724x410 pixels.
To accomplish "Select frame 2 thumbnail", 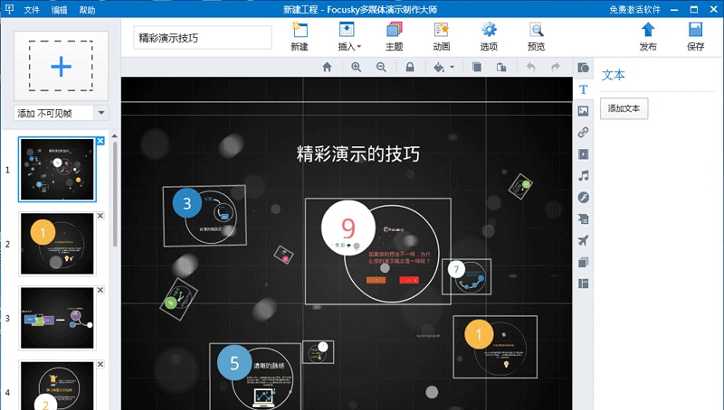I will pyautogui.click(x=57, y=244).
